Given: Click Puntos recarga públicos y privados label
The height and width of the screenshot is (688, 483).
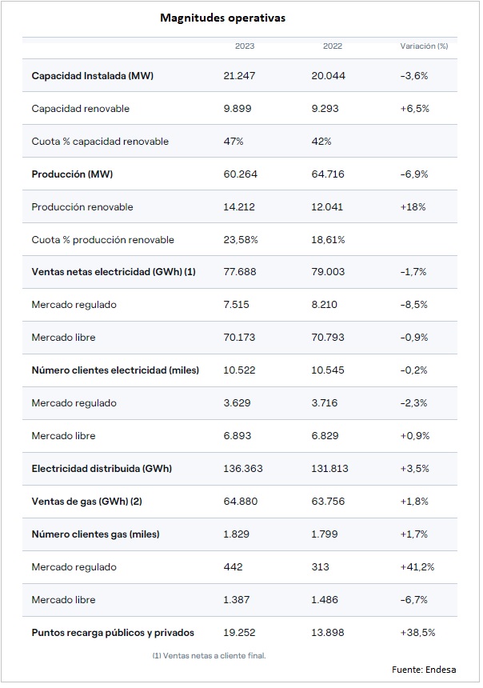Looking at the screenshot, I should [x=113, y=633].
